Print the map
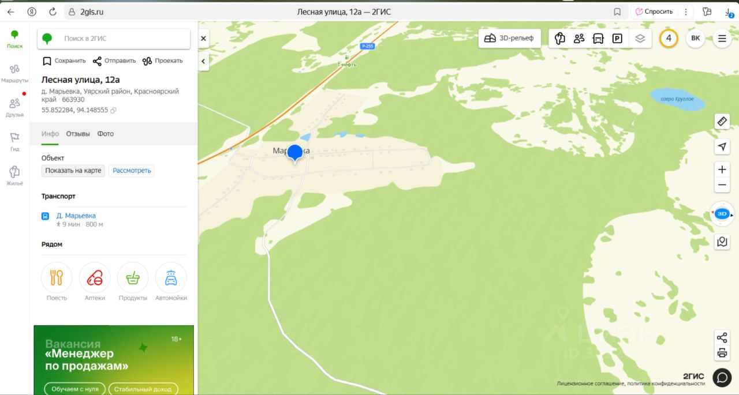The height and width of the screenshot is (395, 739). click(722, 353)
